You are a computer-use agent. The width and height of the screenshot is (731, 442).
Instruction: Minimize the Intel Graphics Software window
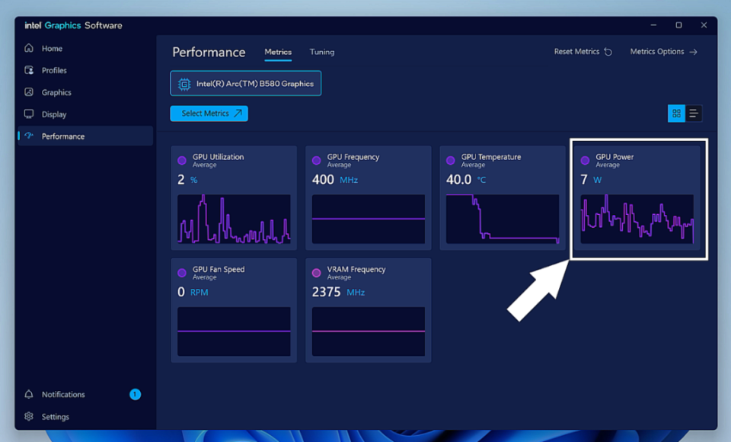pyautogui.click(x=653, y=25)
